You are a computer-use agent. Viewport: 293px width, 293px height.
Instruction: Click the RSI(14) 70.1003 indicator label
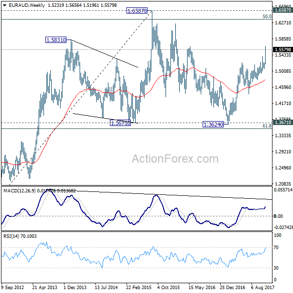(x=20, y=236)
